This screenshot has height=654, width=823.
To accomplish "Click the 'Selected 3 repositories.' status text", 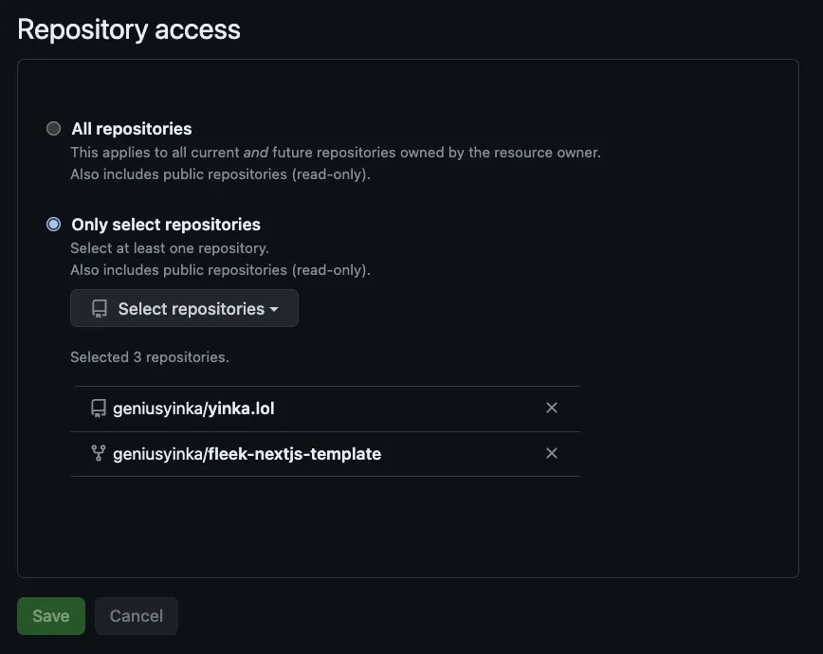I will (x=150, y=357).
